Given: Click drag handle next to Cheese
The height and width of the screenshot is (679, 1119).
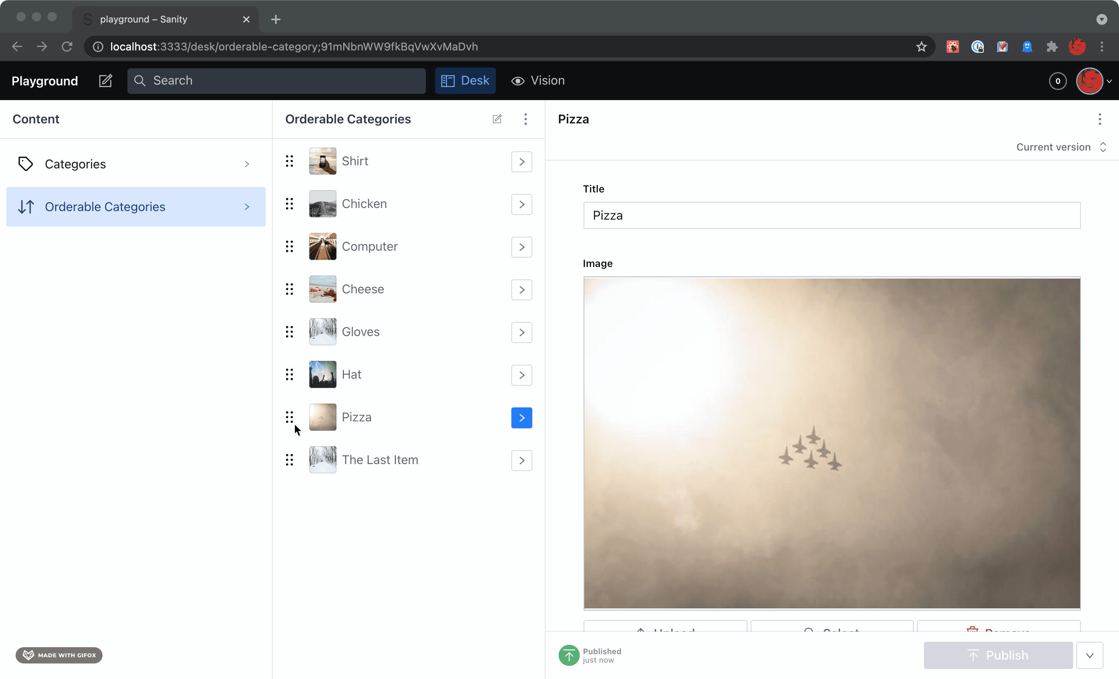Looking at the screenshot, I should pyautogui.click(x=289, y=289).
